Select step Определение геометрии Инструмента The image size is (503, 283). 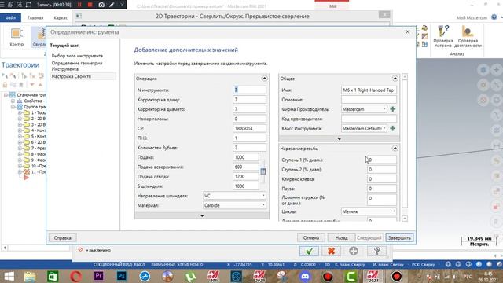pos(77,66)
